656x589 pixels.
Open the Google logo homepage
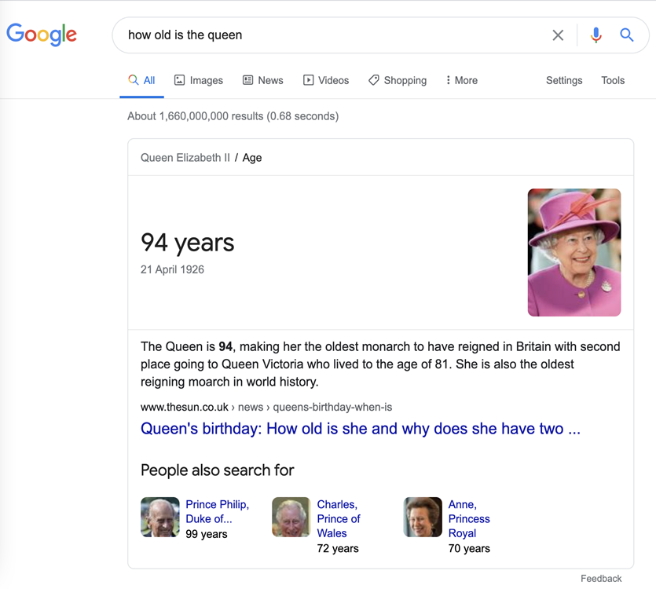pos(42,35)
